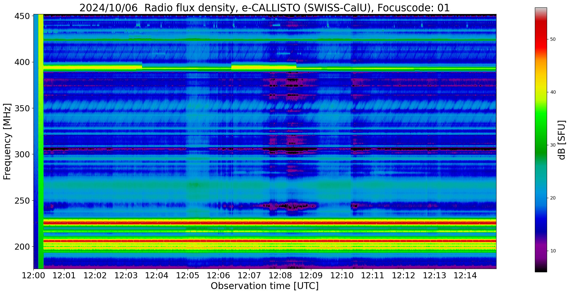Click the colorbar tick label 10
Screen dimensions: 570x294
click(x=553, y=251)
